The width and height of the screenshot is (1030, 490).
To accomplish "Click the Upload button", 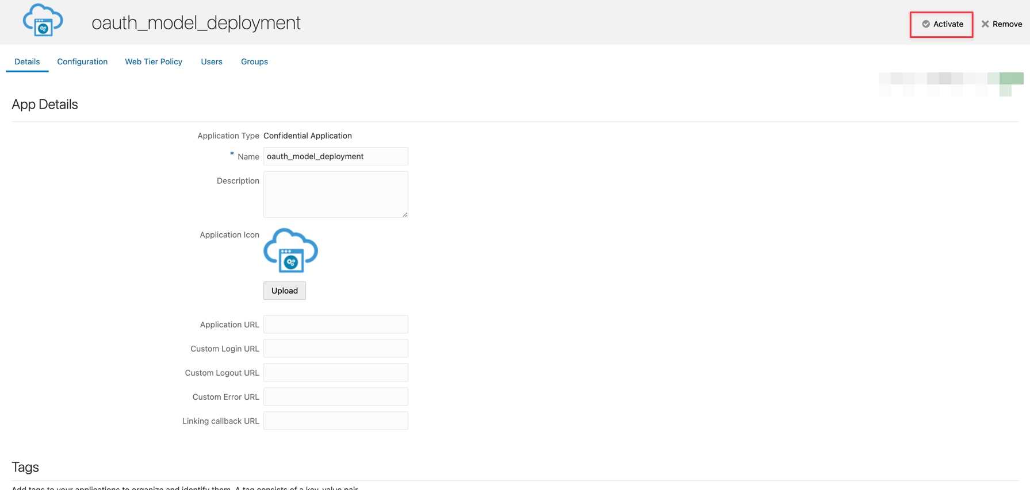I will 285,291.
